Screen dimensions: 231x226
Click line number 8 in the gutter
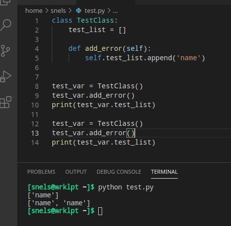pos(37,86)
